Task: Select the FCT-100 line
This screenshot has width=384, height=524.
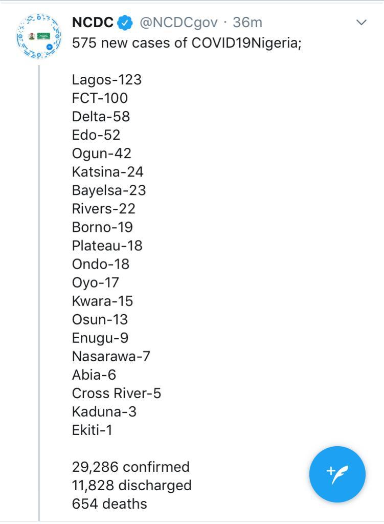Action: coord(100,98)
